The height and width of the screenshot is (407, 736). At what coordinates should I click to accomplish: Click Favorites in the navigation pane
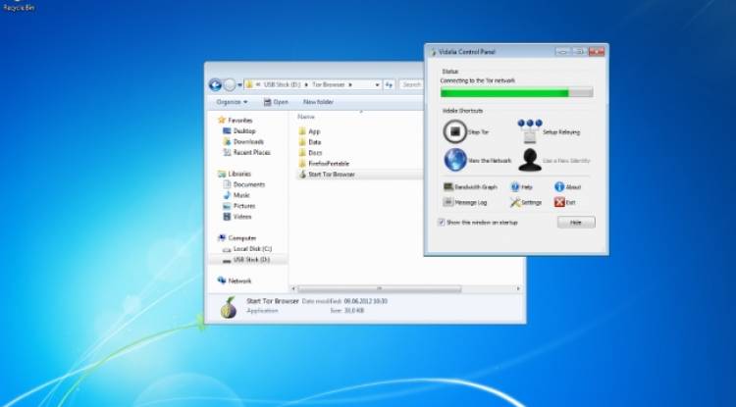pos(236,120)
